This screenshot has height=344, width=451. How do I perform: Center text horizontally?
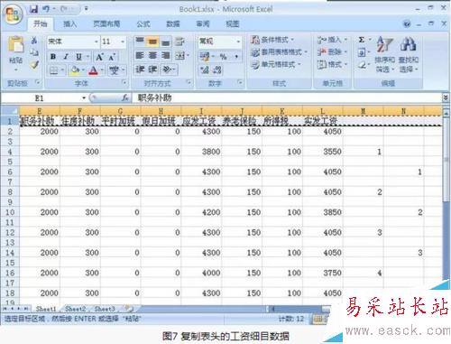coord(152,55)
